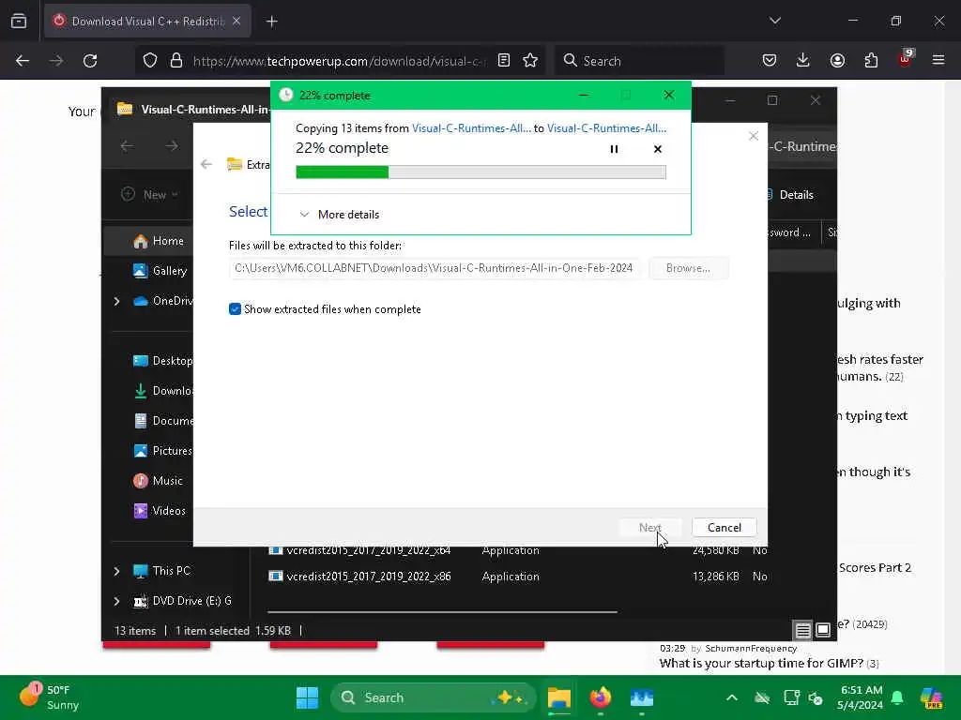Open tracking protection shield icon
The image size is (961, 720).
[x=150, y=60]
